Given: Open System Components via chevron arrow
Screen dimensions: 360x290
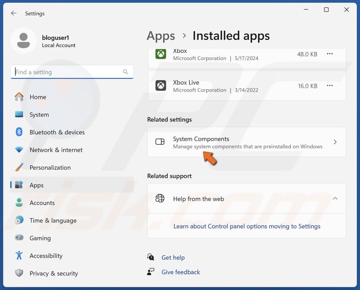Looking at the screenshot, I should coord(335,142).
